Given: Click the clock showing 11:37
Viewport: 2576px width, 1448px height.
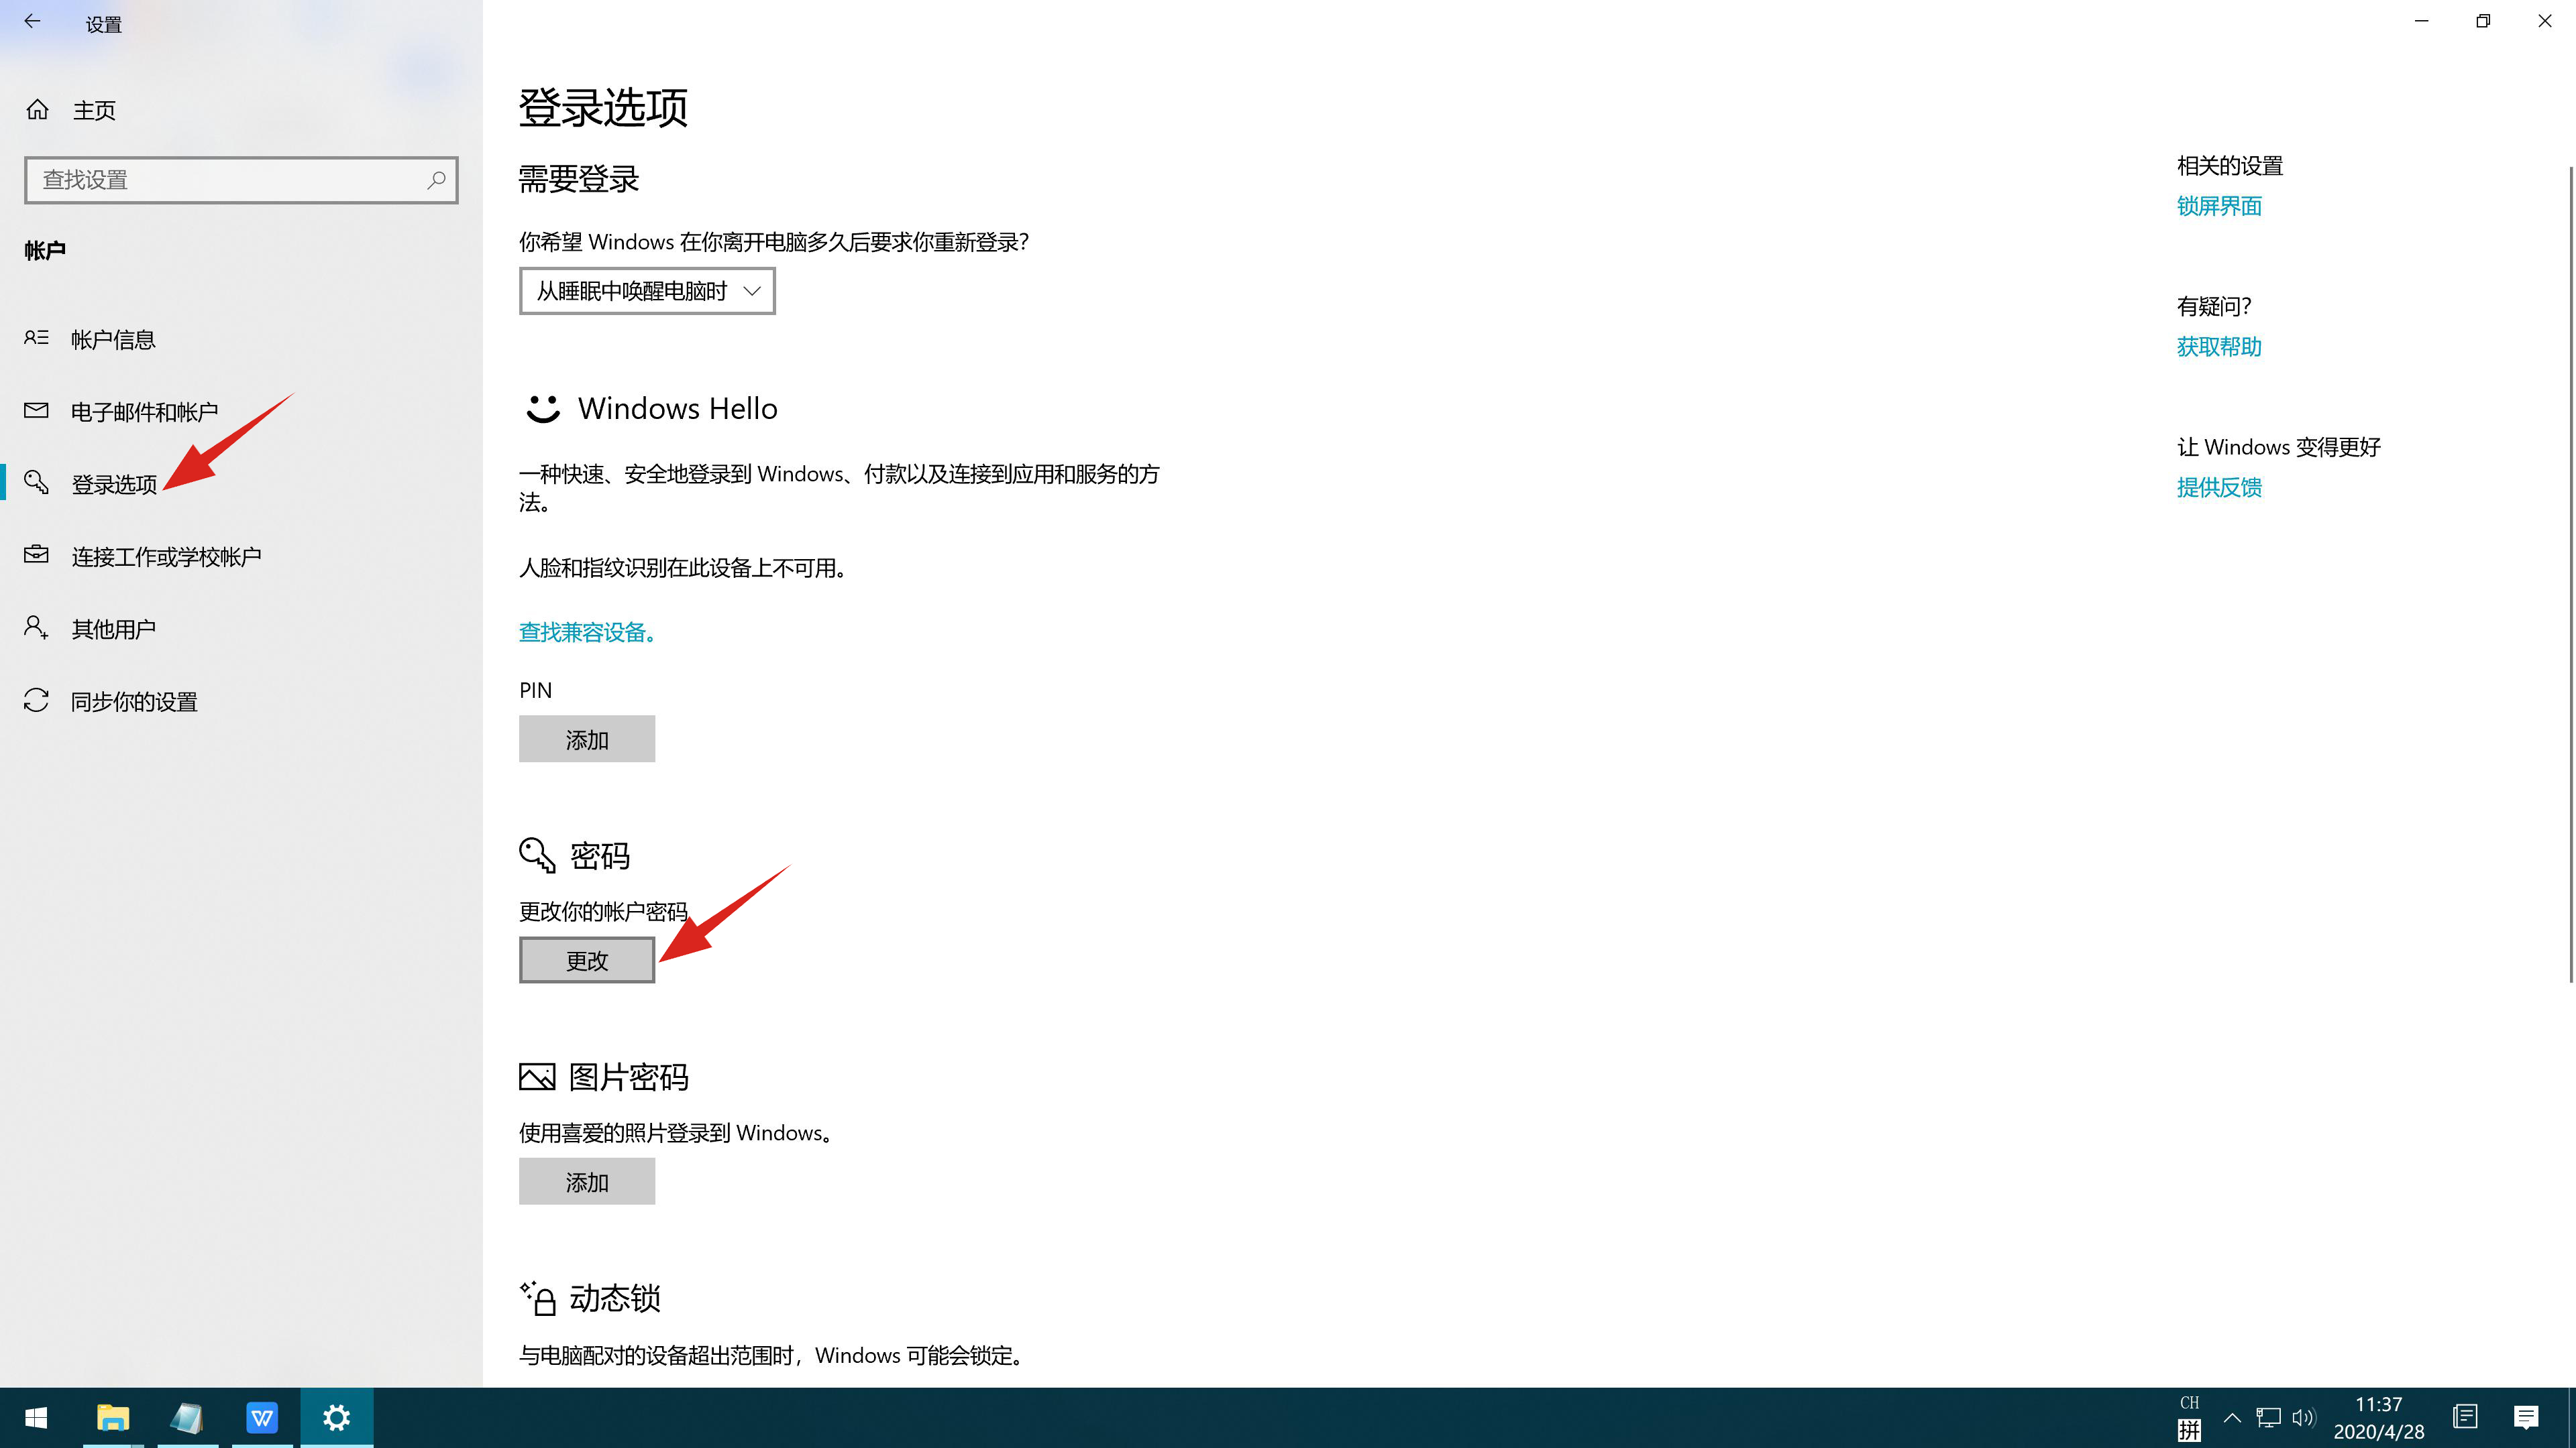Looking at the screenshot, I should (2378, 1405).
